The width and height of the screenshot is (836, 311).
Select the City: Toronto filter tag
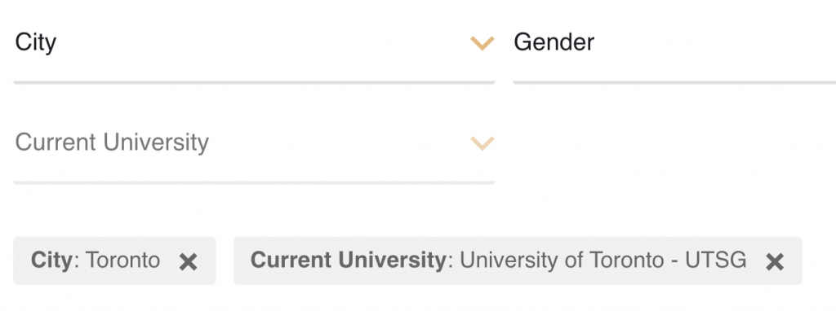click(x=114, y=261)
